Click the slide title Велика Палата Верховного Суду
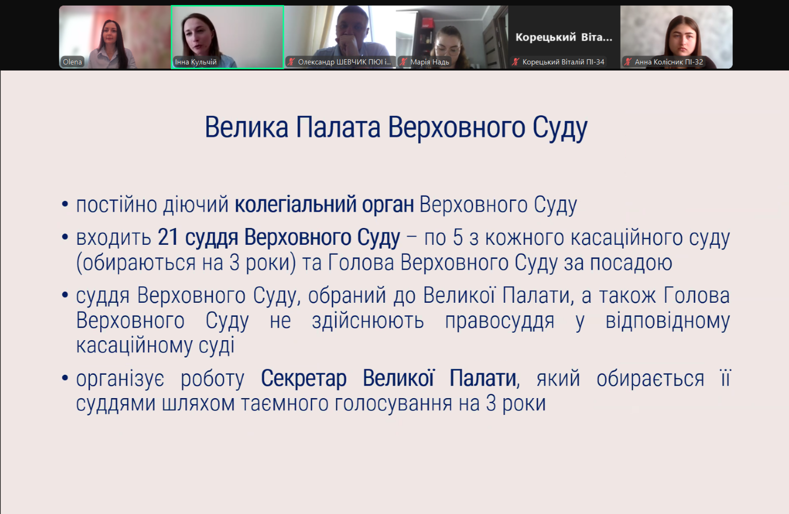This screenshot has height=514, width=789. click(396, 128)
